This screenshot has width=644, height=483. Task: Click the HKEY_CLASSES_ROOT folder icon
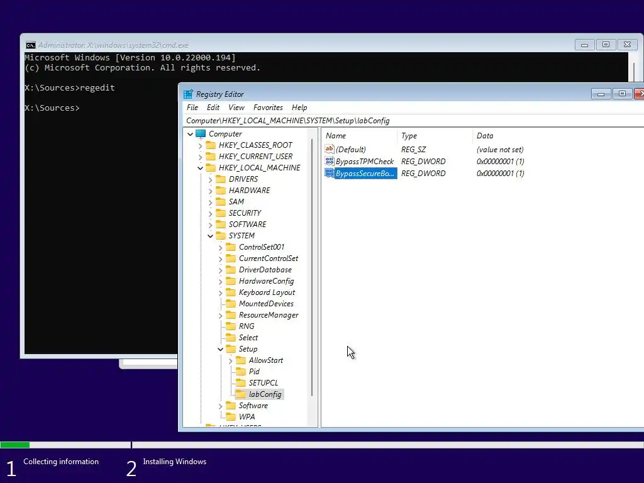211,145
